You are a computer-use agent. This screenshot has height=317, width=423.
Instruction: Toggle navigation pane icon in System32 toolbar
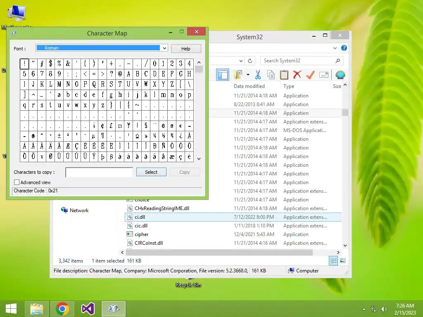(223, 75)
